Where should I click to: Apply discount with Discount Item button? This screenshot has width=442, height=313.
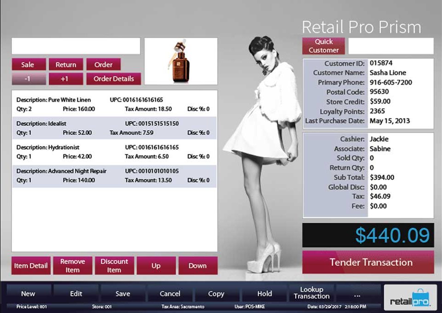[x=114, y=266]
